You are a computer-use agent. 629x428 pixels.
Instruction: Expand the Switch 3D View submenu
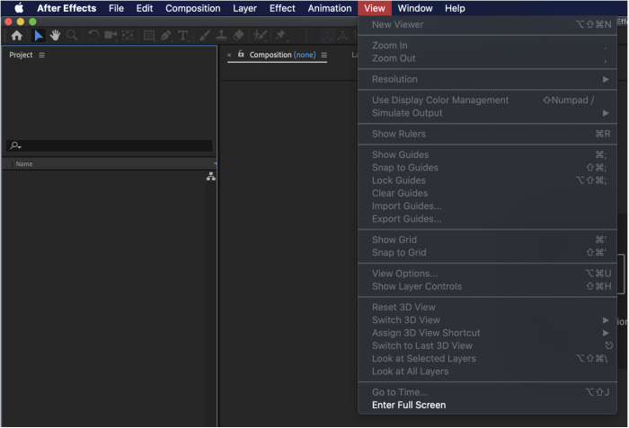click(487, 319)
